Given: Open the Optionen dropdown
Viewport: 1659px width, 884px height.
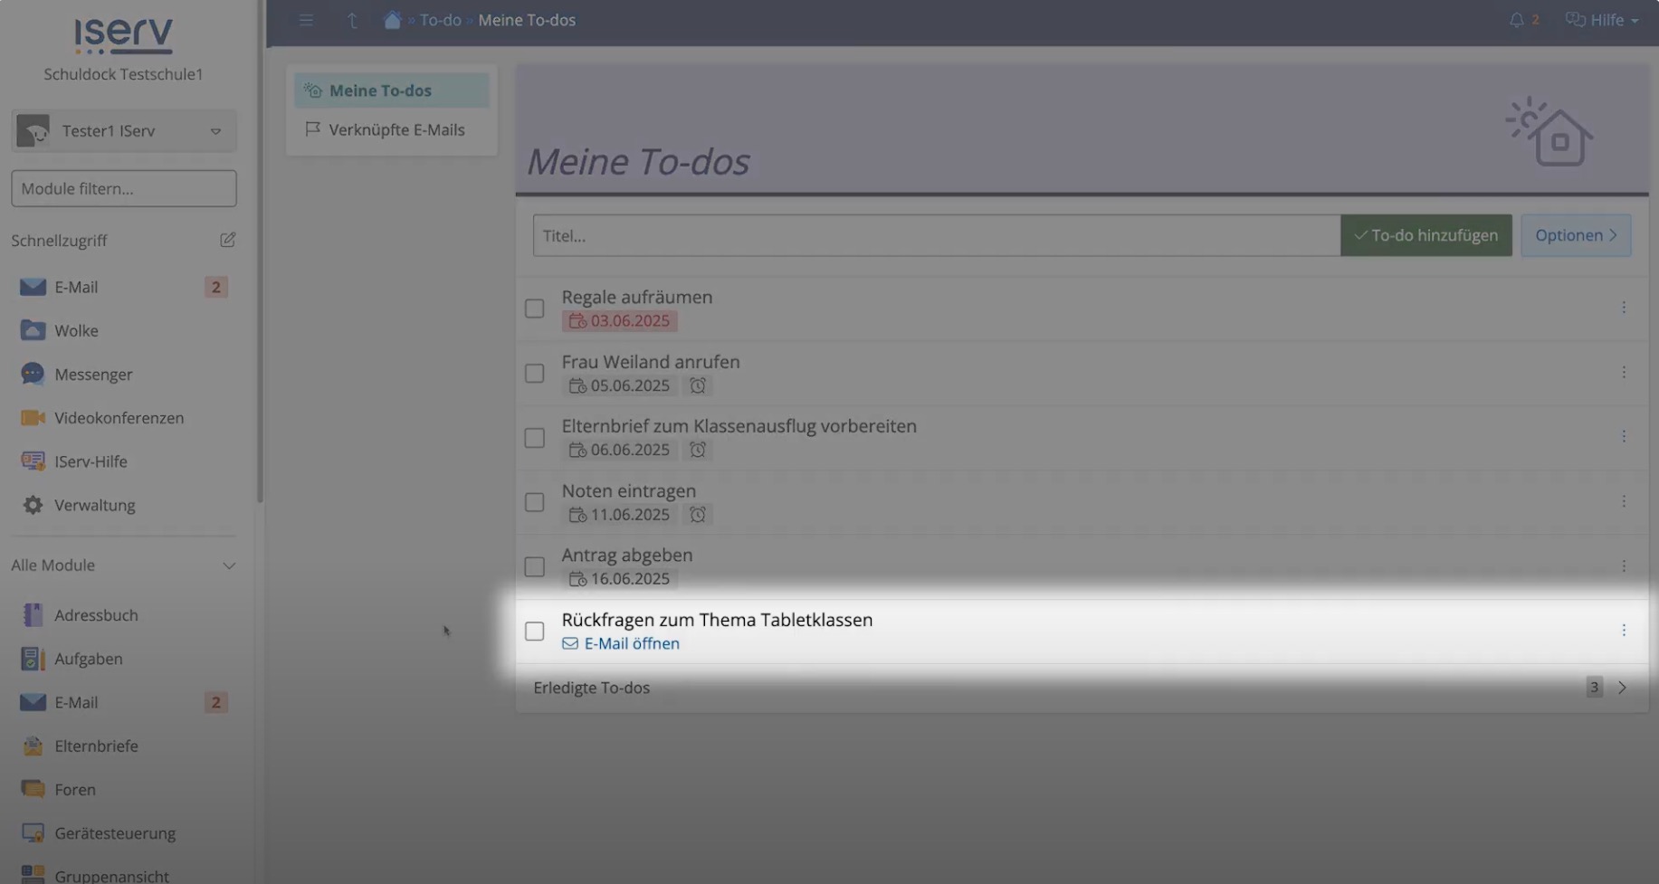Looking at the screenshot, I should coord(1575,234).
